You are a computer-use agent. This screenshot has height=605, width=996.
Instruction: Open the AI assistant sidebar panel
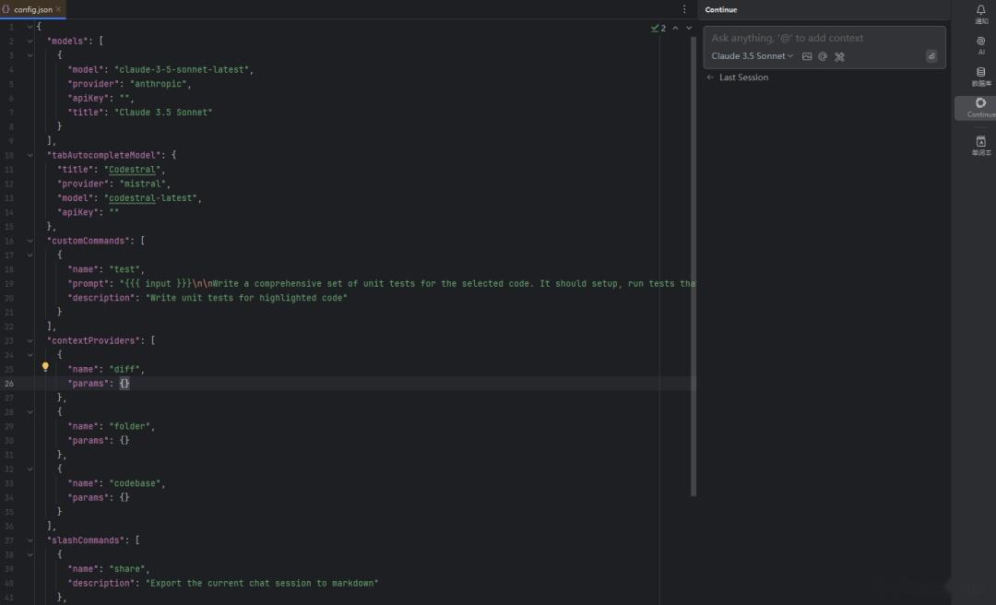[980, 44]
